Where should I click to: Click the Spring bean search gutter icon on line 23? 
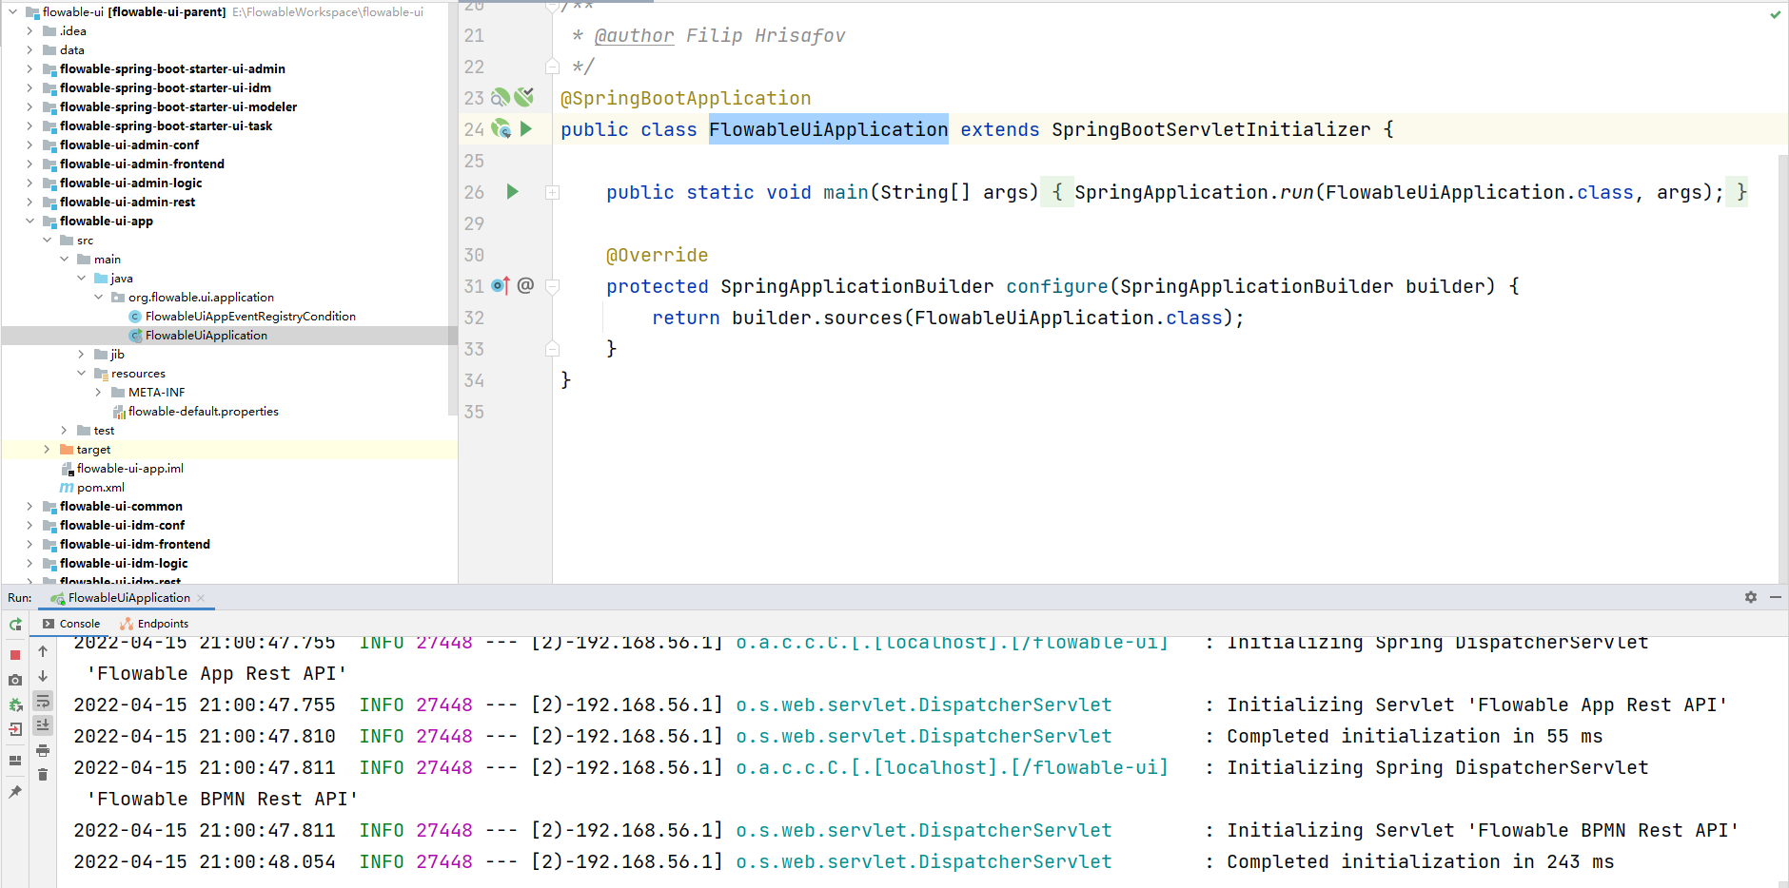pyautogui.click(x=500, y=98)
